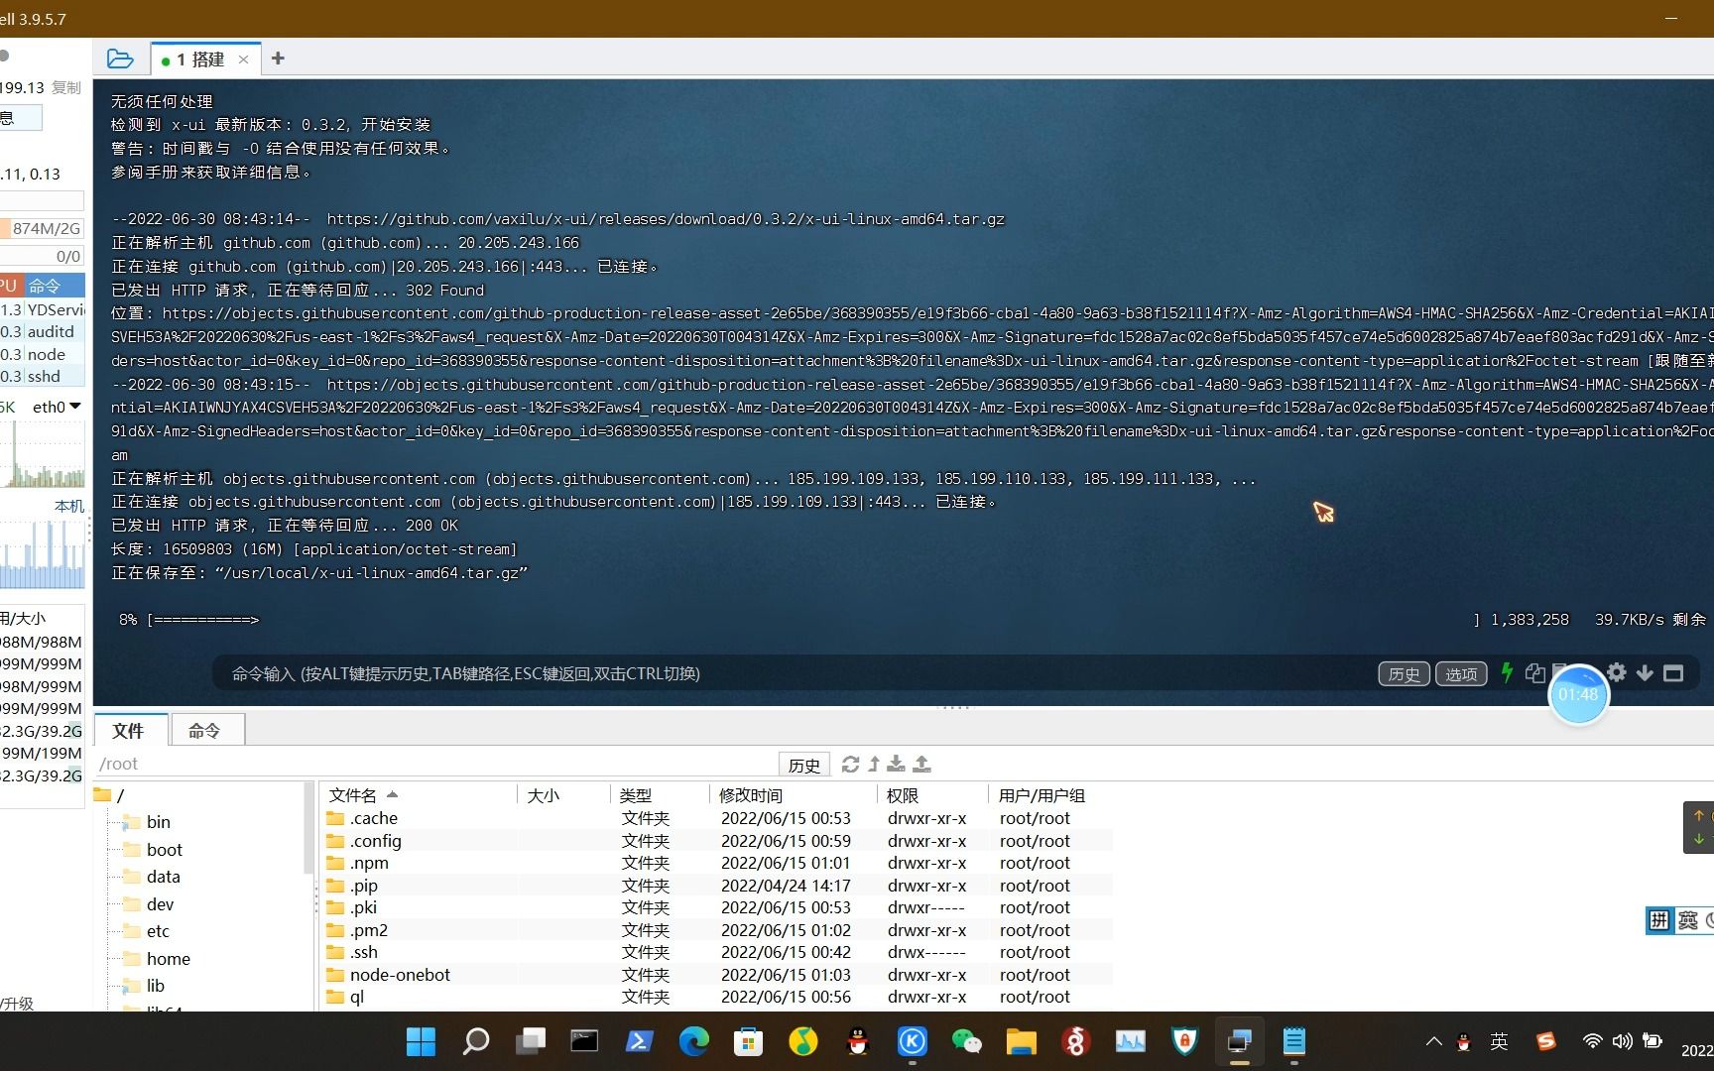Click the upload icon in the file toolbar
The height and width of the screenshot is (1071, 1714).
(920, 765)
